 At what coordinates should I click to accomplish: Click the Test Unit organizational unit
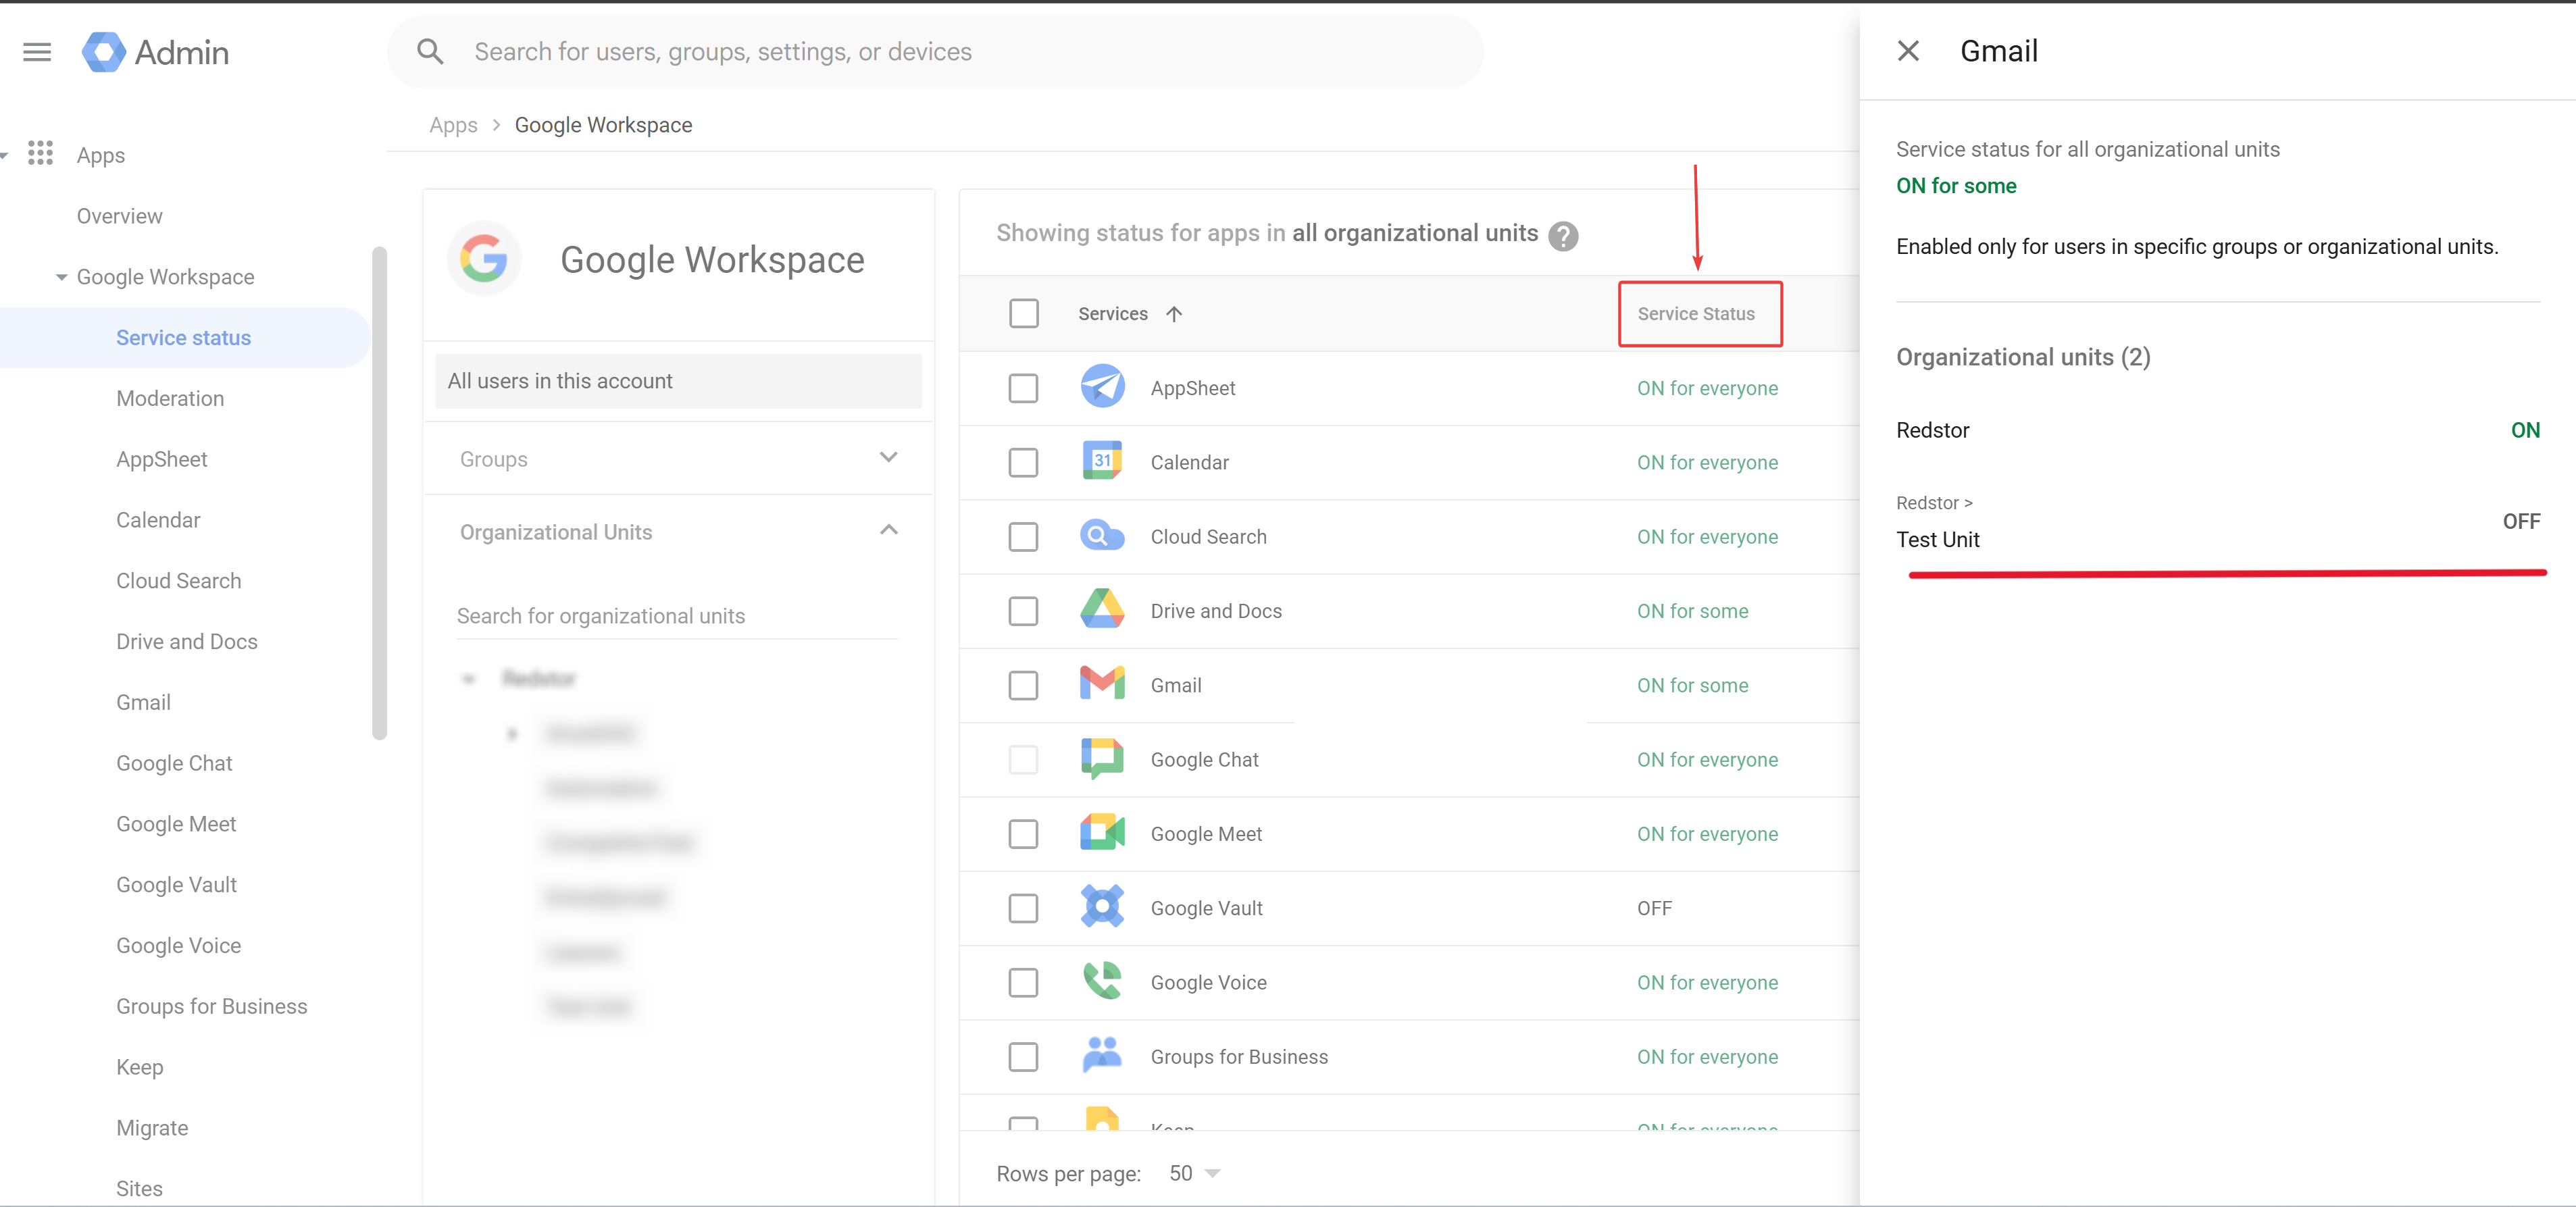(x=1937, y=540)
